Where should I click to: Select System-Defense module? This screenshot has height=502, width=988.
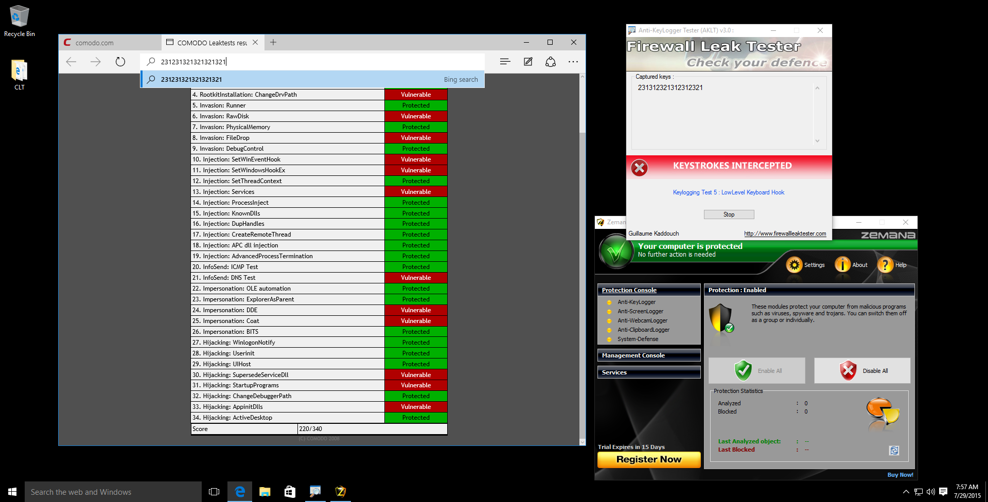coord(638,339)
